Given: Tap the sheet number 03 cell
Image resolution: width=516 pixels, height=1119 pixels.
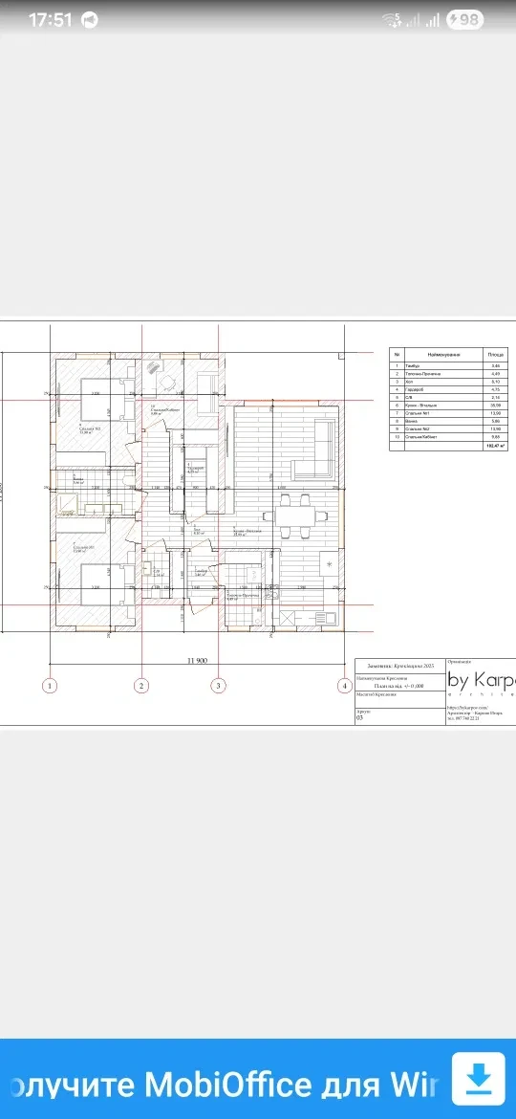Looking at the screenshot, I should (x=360, y=719).
